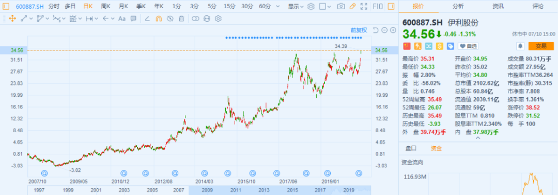This screenshot has width=558, height=195.
Task: Open the 评论 comments tab
Action: click(x=538, y=6)
